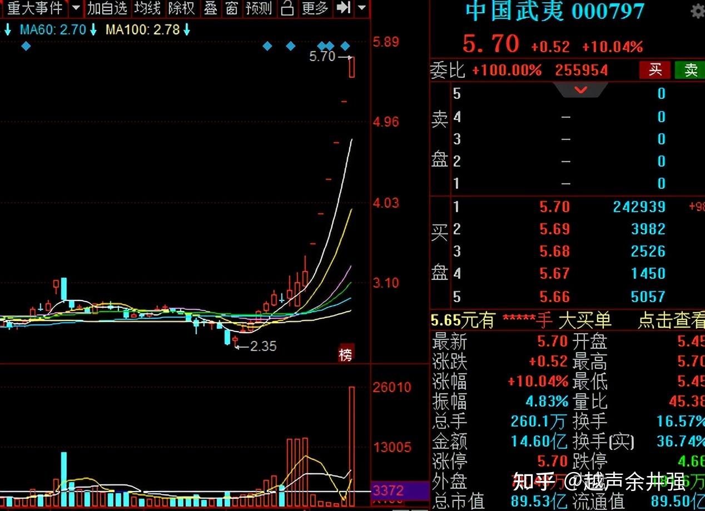Click the tall cyan candle near left of chart
705x511 pixels.
[x=64, y=290]
